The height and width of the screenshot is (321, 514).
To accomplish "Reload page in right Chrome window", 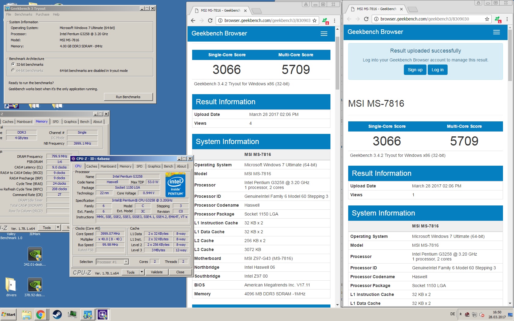I will point(366,19).
